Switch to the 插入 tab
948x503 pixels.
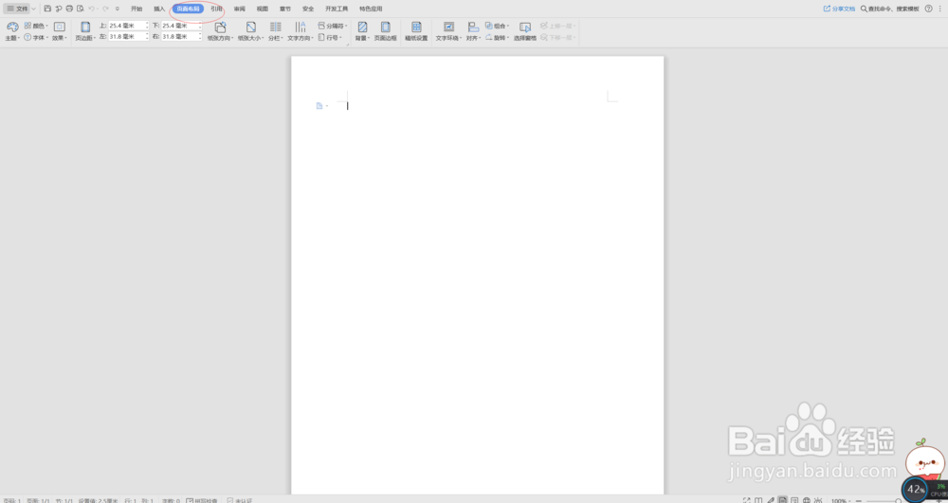(x=159, y=9)
